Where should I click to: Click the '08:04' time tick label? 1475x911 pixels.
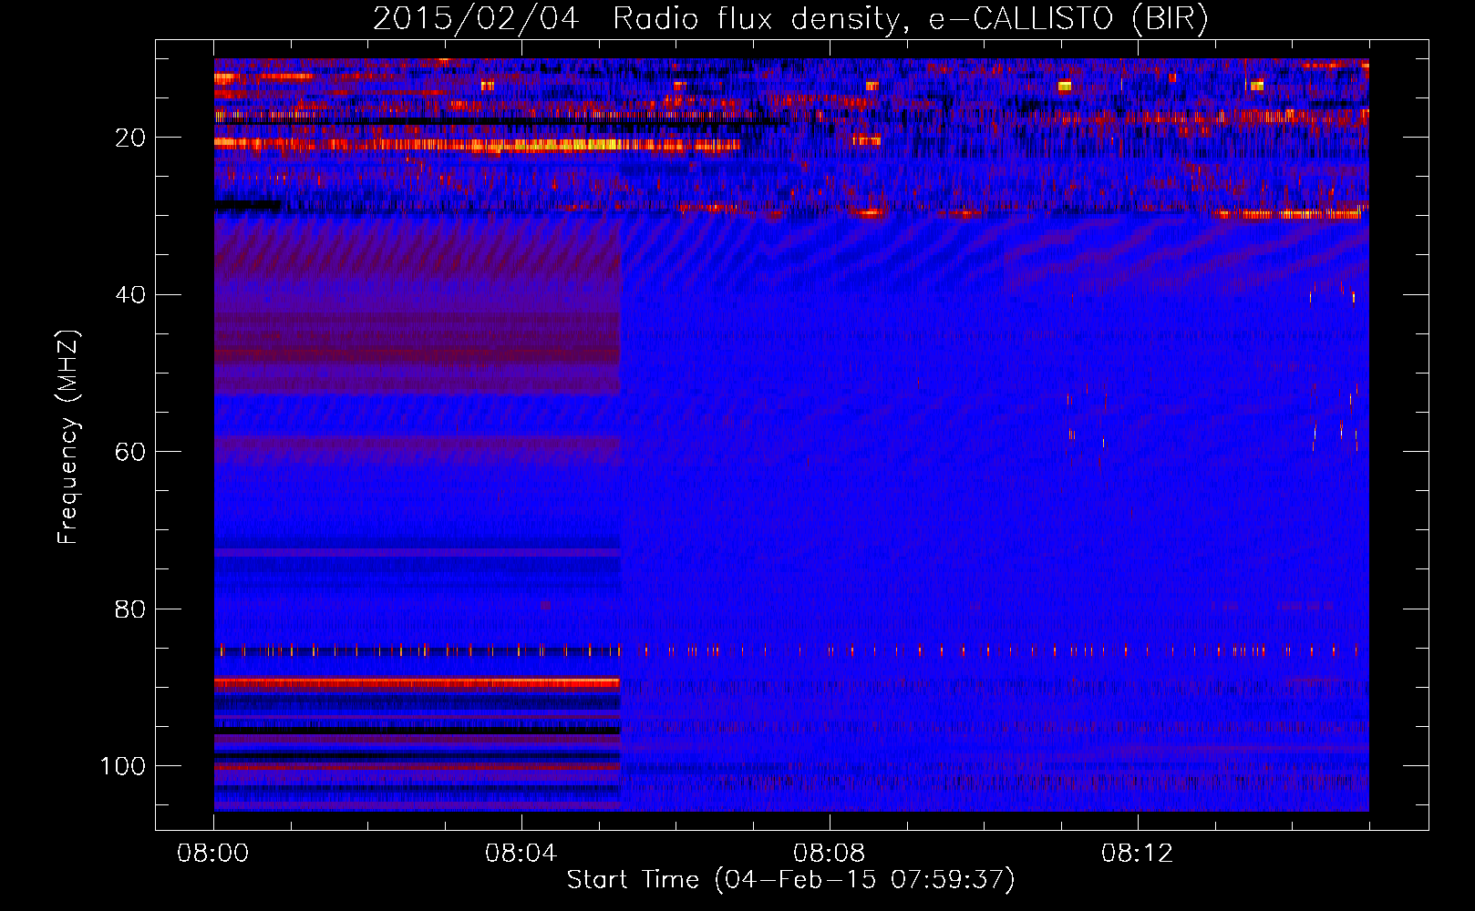[x=521, y=854]
